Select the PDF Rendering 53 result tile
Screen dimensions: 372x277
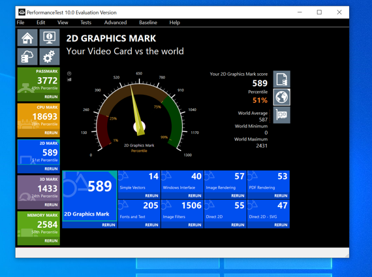[x=268, y=181]
